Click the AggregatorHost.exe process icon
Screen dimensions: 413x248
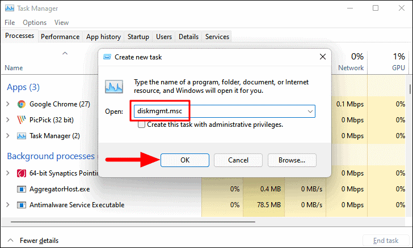pos(22,189)
